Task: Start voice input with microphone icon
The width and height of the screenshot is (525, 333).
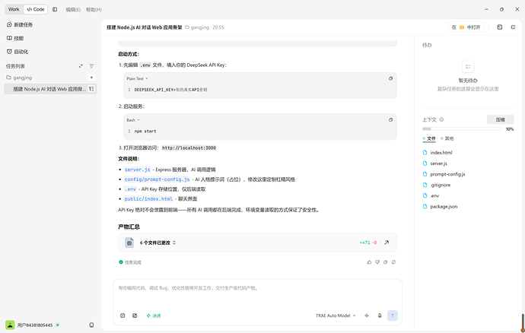Action: coord(380,316)
